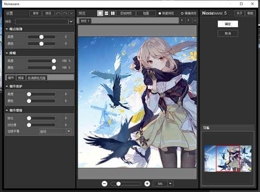Click the 确定 confirm button
Image resolution: width=260 pixels, height=192 pixels.
[227, 25]
